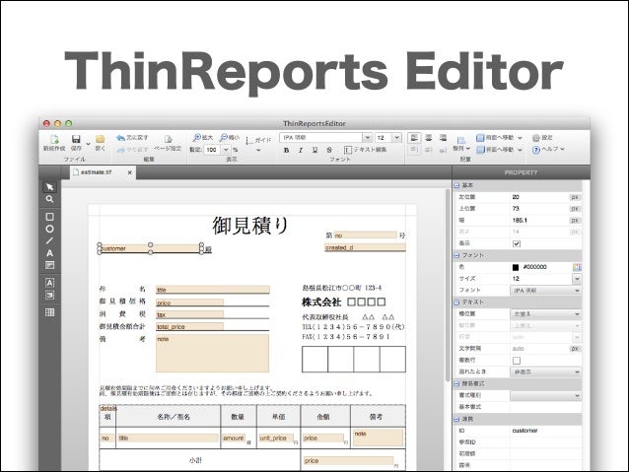Open the overflow behavior dropdown
629x472 pixels.
[545, 371]
